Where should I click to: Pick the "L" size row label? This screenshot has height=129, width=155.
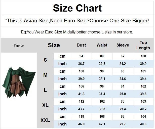(45, 90)
